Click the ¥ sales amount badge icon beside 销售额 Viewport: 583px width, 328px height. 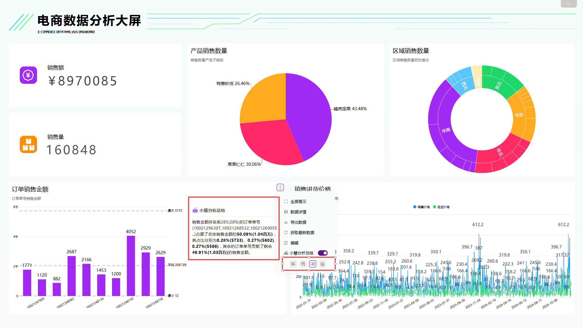click(x=28, y=75)
